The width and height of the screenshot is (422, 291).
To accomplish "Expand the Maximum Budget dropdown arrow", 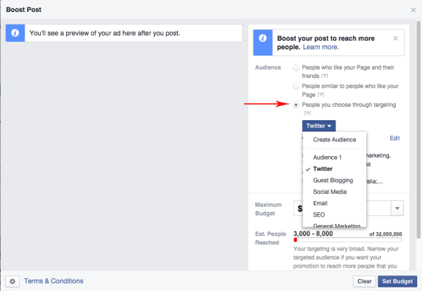I will coord(397,208).
